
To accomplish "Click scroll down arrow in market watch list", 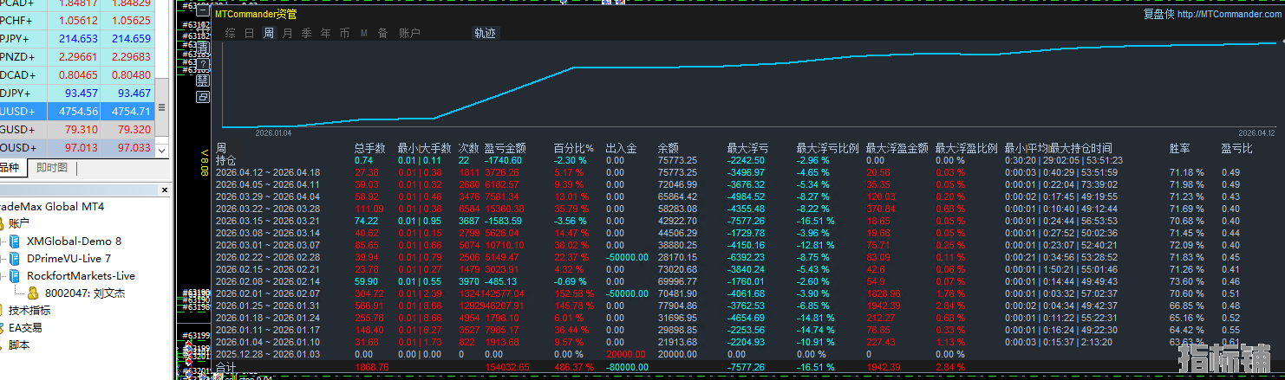I will click(161, 150).
